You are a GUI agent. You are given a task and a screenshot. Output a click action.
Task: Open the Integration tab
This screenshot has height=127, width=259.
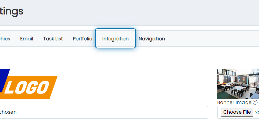pos(115,38)
